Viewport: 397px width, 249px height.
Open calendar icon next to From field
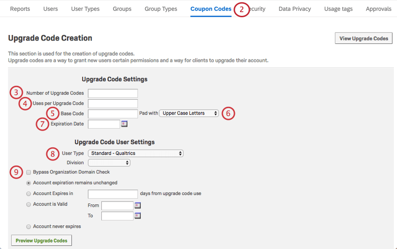pos(138,205)
